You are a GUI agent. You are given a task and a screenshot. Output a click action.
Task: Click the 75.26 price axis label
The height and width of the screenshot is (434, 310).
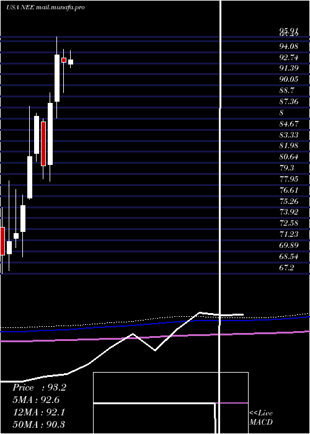tap(289, 201)
